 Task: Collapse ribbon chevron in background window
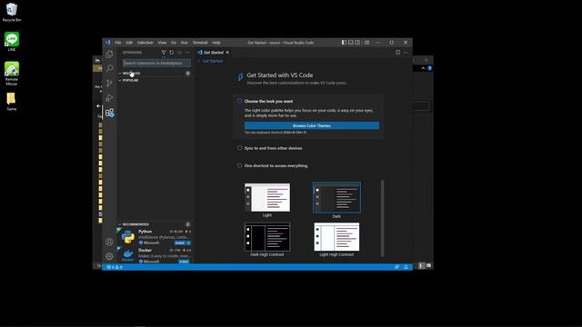tap(423, 68)
